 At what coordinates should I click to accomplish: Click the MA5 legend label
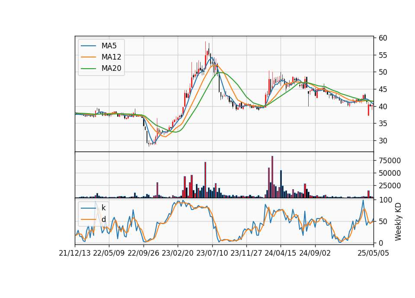pyautogui.click(x=109, y=46)
